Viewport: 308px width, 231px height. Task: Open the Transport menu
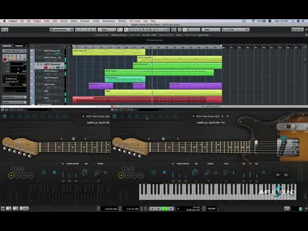(85, 21)
